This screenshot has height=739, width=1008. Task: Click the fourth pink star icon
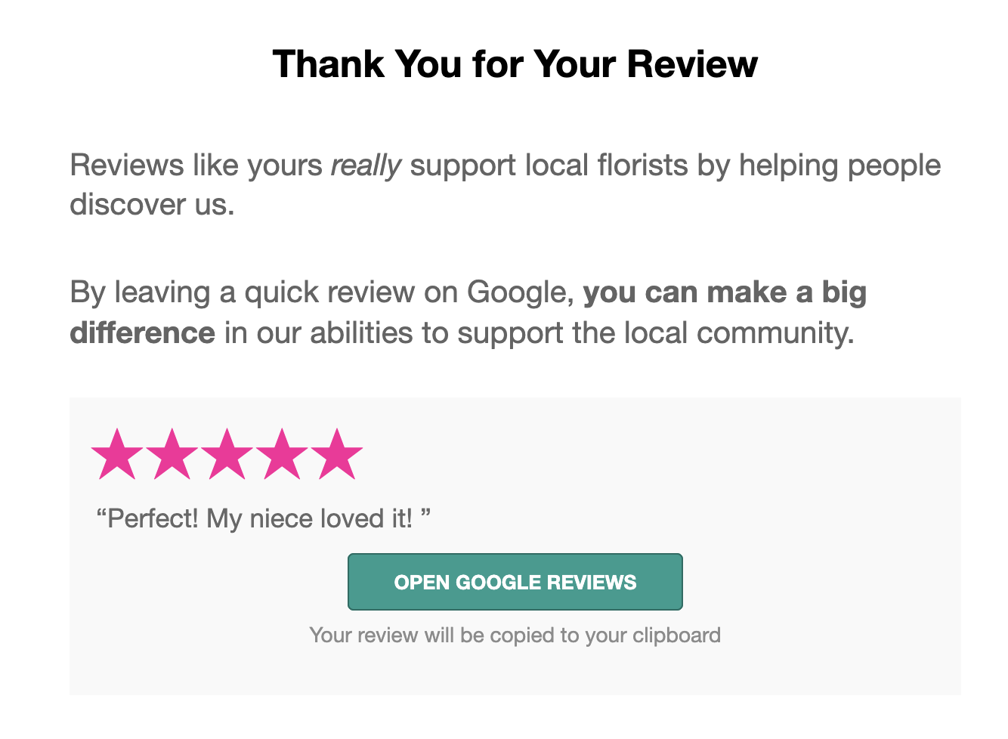[283, 453]
